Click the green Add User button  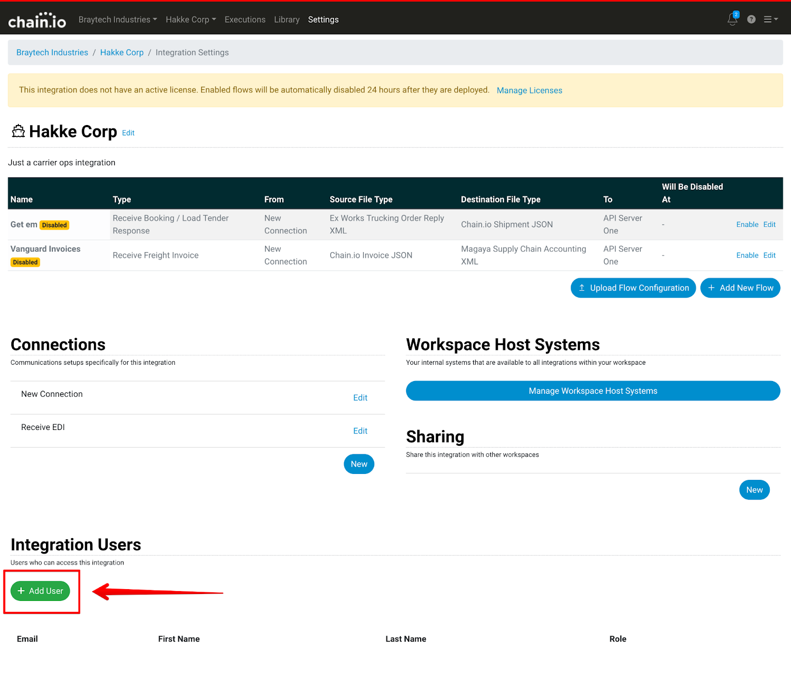pos(41,591)
